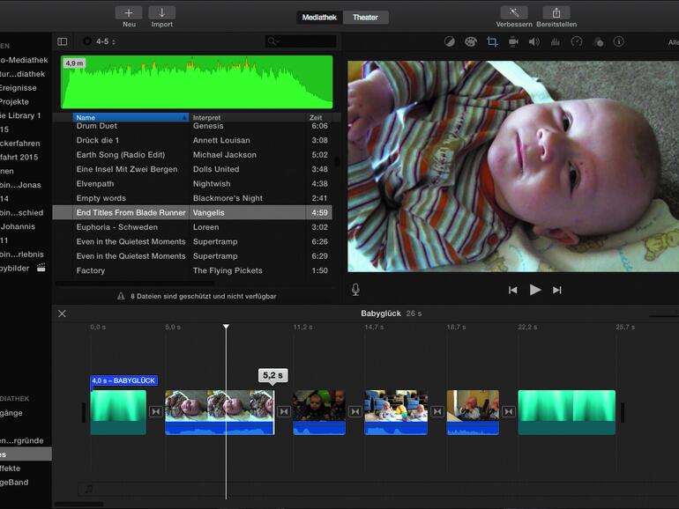Toggle the library sidebar visibility button
This screenshot has width=679, height=509.
[x=62, y=41]
